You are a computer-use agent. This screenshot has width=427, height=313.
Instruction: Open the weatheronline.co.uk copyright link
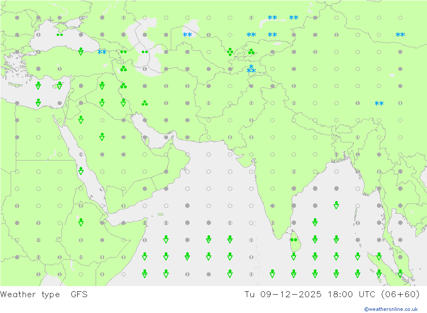[x=391, y=309]
